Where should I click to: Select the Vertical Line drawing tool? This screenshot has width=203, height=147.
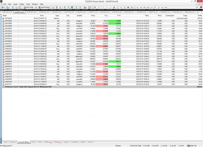tap(103, 7)
